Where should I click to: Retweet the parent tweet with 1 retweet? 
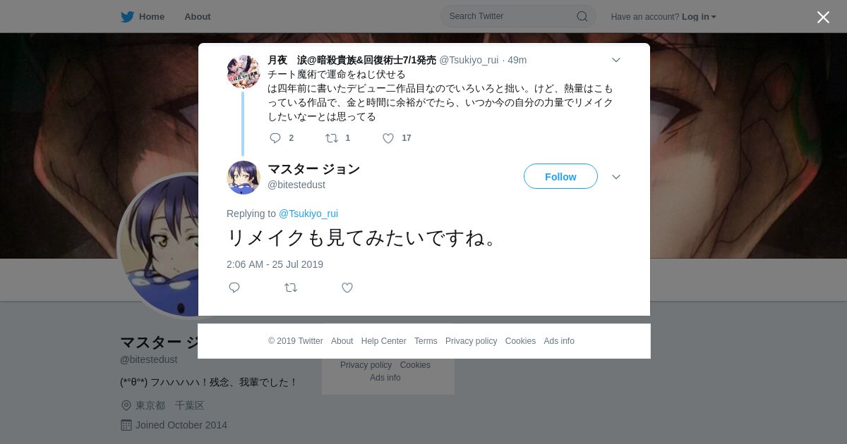pyautogui.click(x=331, y=138)
